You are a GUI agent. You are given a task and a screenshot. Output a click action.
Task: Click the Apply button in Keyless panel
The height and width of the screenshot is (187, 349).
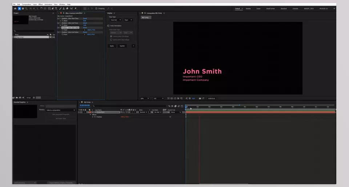tap(112, 46)
